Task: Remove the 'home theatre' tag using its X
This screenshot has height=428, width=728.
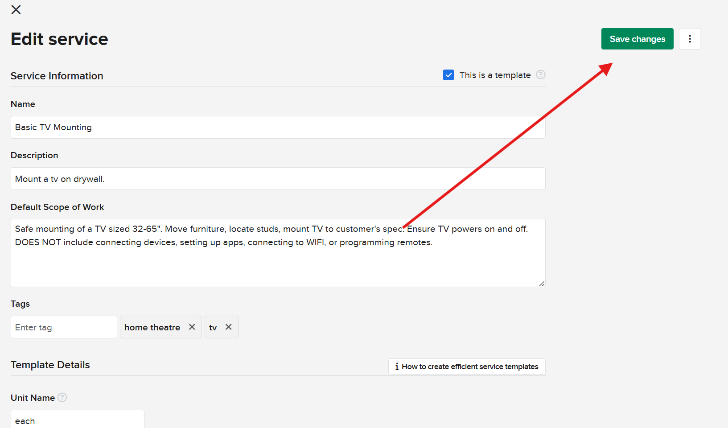Action: 192,327
